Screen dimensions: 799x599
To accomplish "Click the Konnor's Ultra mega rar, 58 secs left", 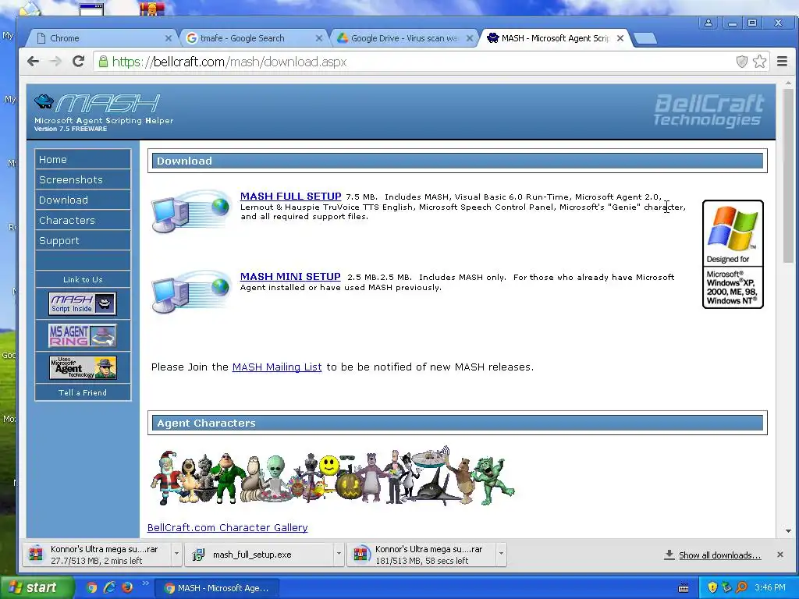I will pyautogui.click(x=421, y=555).
